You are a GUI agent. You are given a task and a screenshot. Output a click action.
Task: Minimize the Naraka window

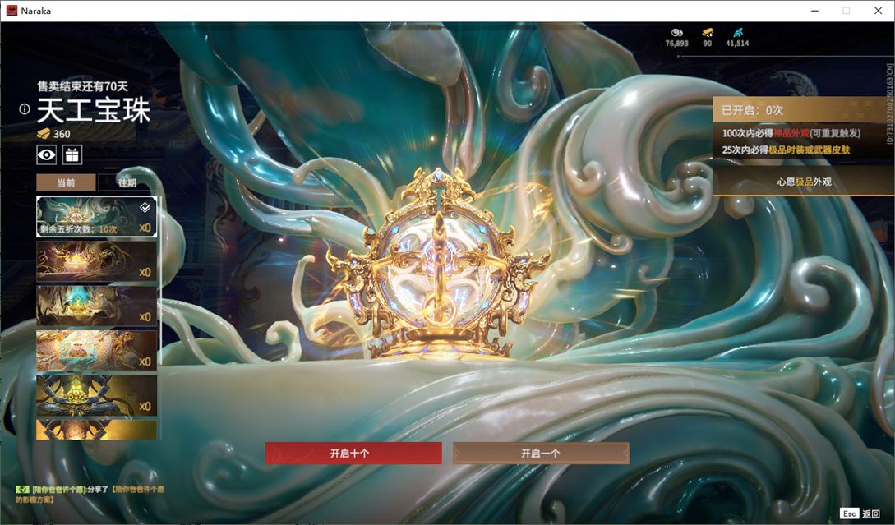coord(814,11)
